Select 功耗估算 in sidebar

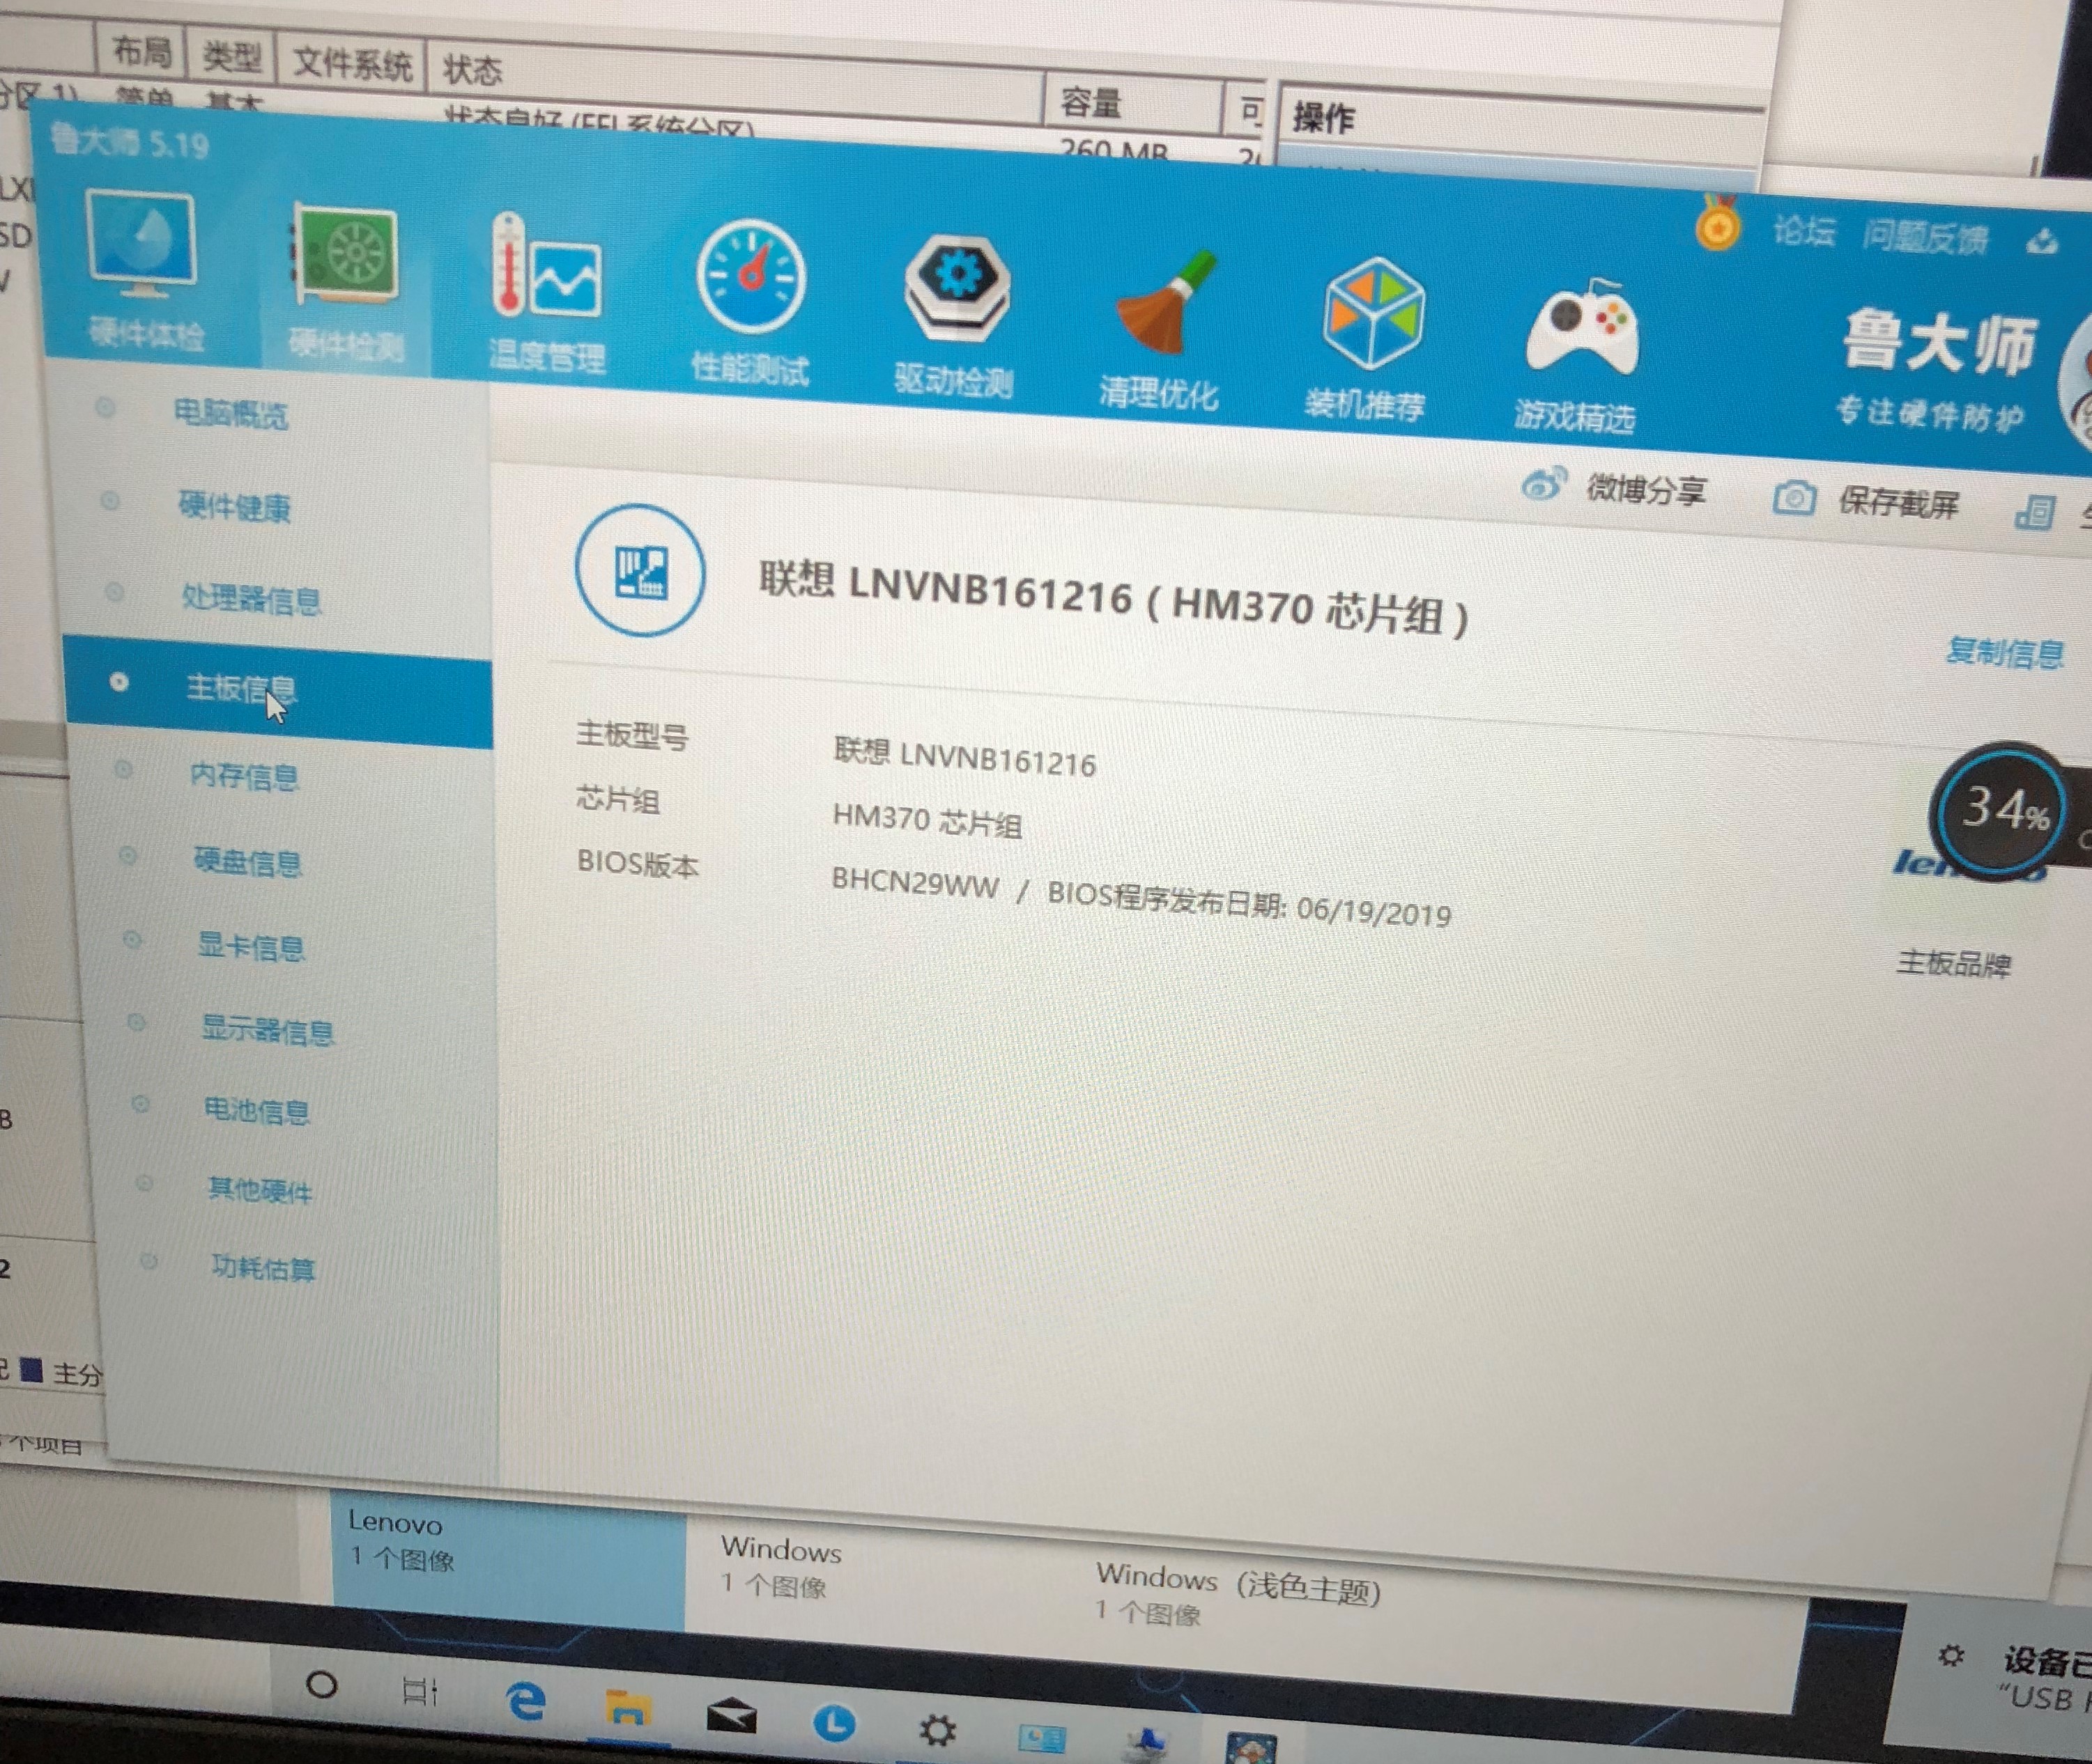tap(263, 1268)
